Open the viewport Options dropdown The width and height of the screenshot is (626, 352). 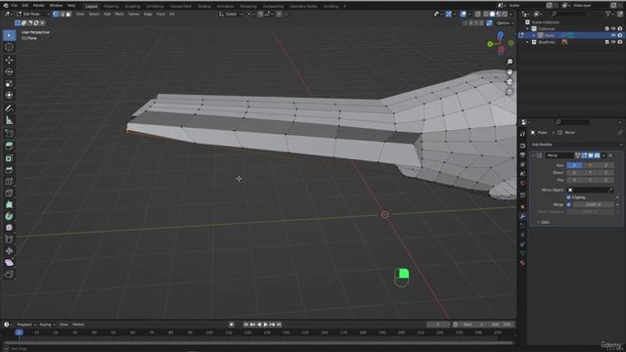point(505,22)
